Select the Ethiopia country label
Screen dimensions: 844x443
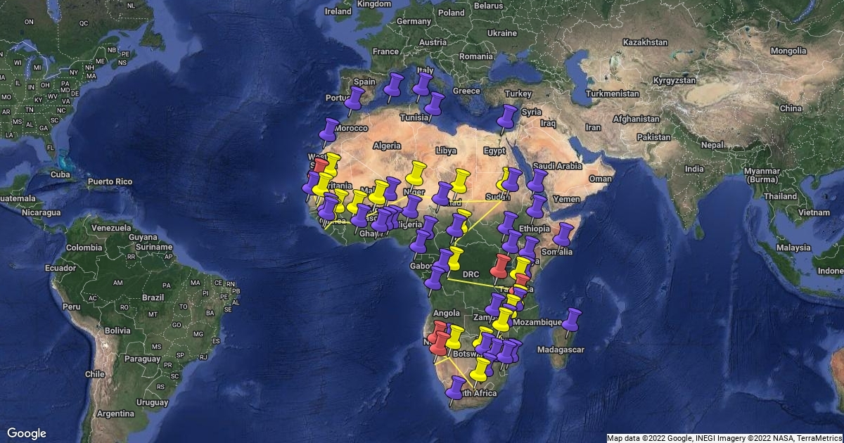pos(534,229)
